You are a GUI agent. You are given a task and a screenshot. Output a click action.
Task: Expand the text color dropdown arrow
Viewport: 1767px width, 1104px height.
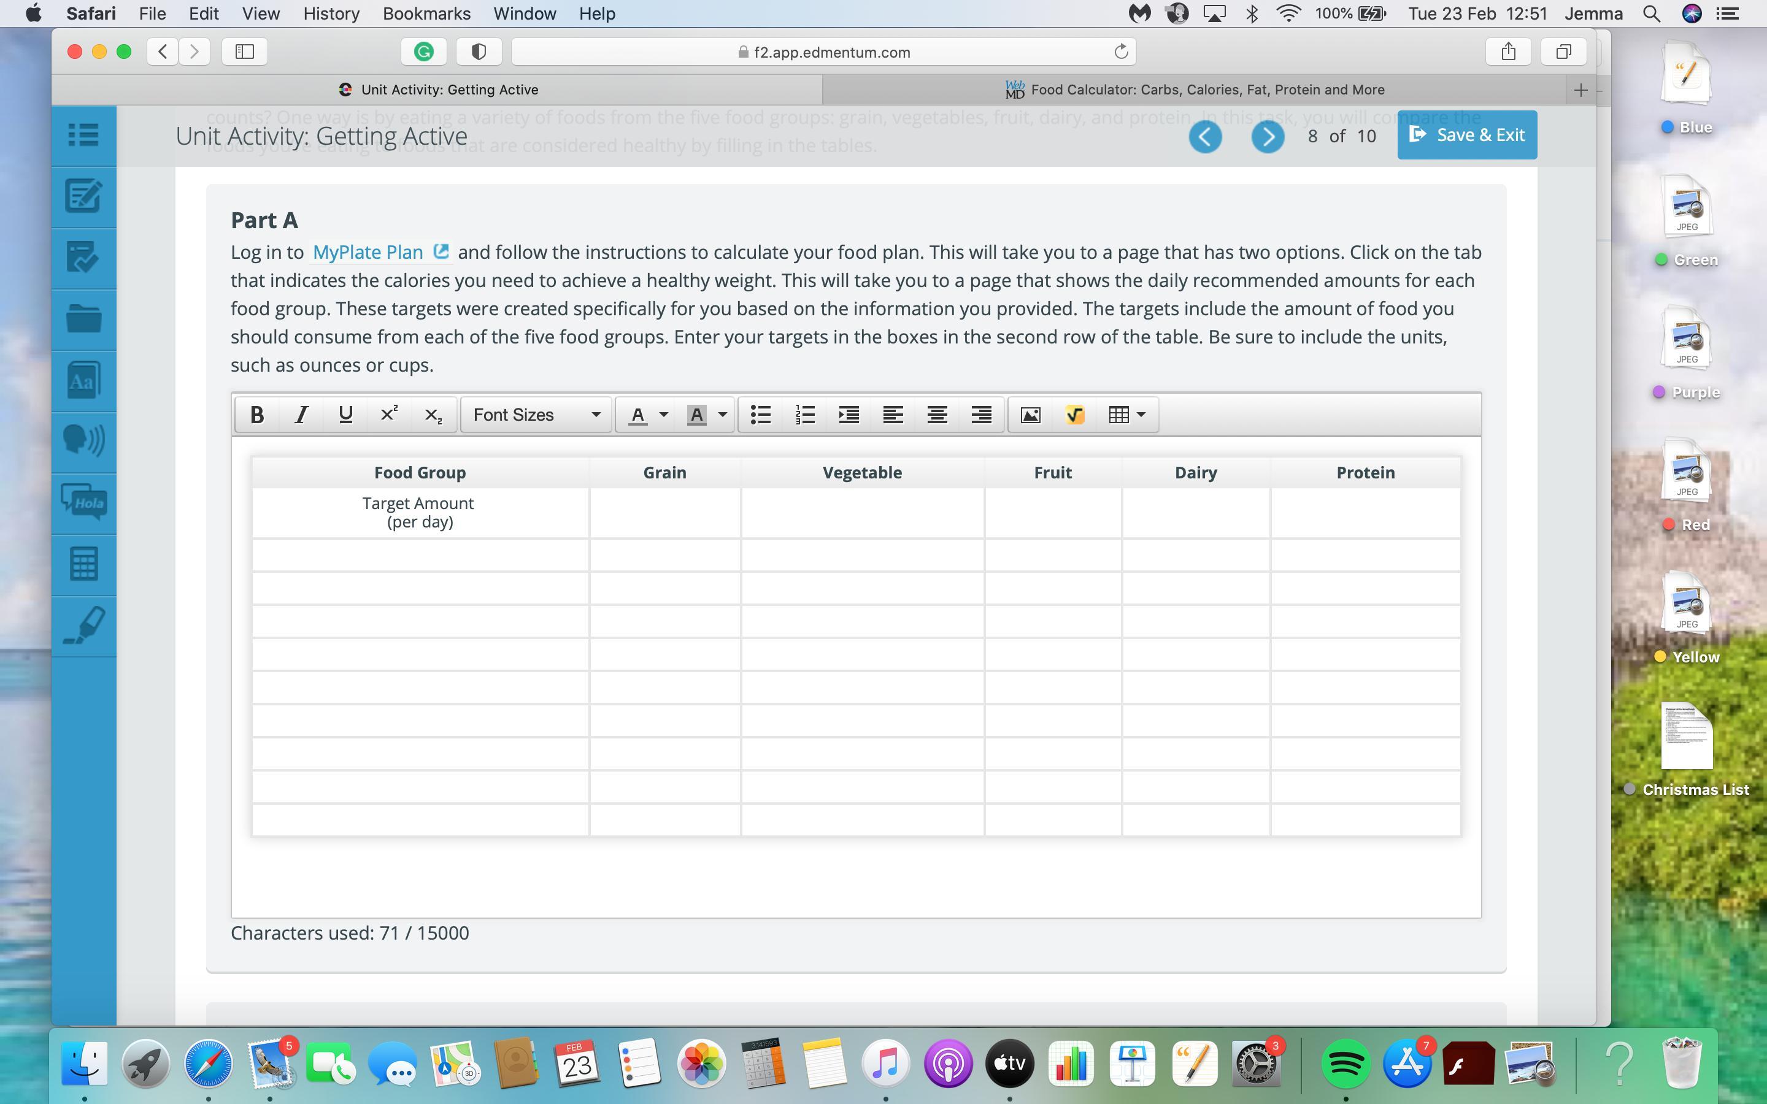[x=664, y=415]
